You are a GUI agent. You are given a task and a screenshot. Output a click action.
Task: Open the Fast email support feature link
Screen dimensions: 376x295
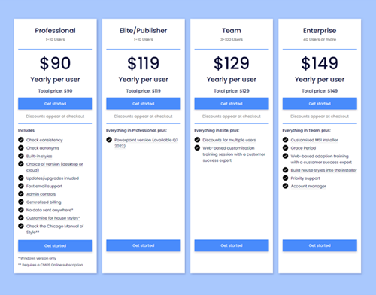pos(44,186)
